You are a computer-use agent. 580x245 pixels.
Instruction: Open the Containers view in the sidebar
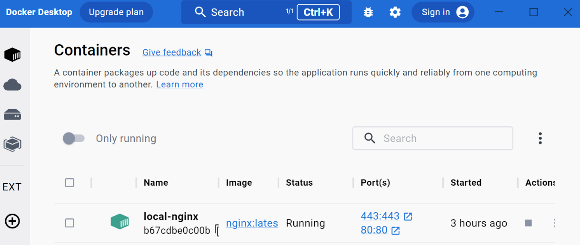12,55
